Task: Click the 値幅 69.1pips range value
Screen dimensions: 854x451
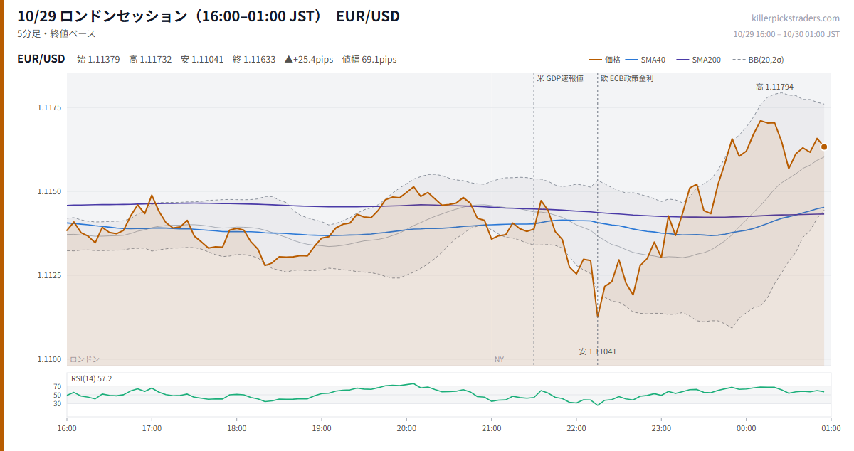Action: coord(369,60)
